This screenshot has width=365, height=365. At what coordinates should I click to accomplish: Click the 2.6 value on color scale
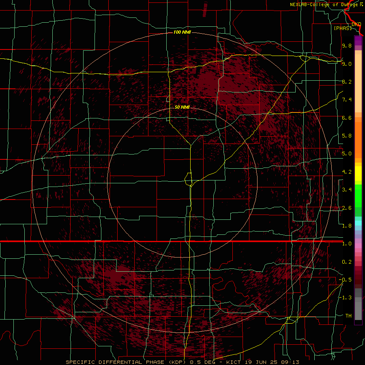point(347,208)
